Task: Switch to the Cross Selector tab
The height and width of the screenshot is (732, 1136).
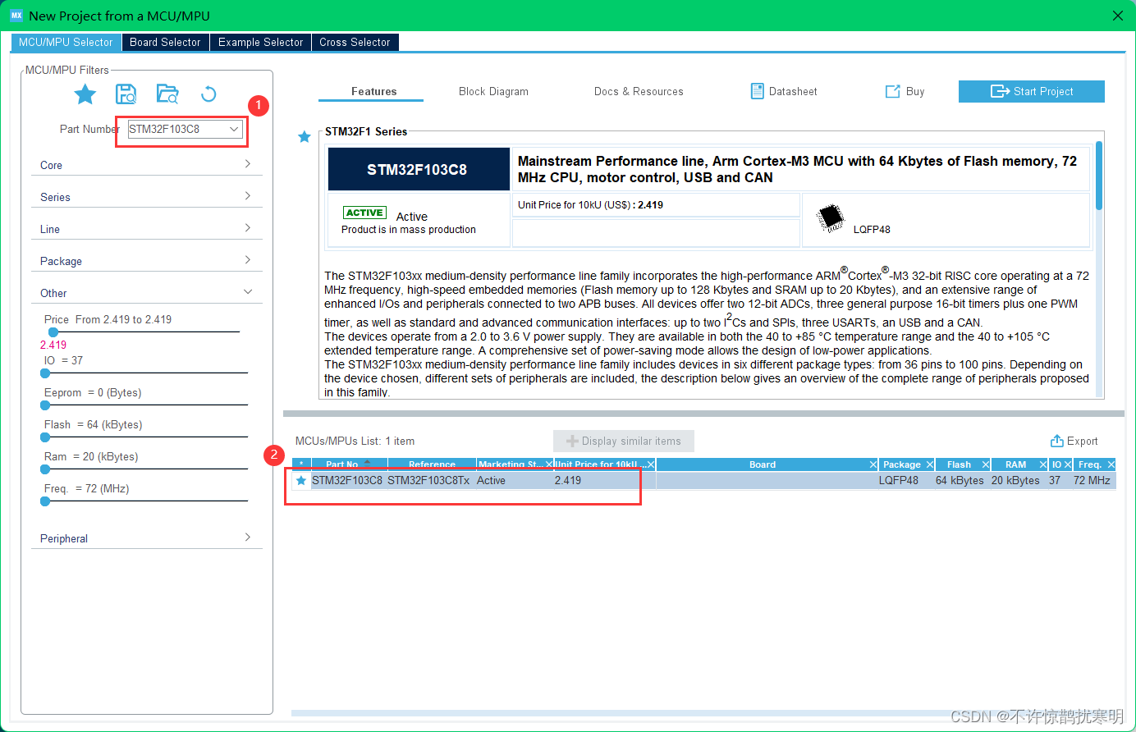Action: 355,42
